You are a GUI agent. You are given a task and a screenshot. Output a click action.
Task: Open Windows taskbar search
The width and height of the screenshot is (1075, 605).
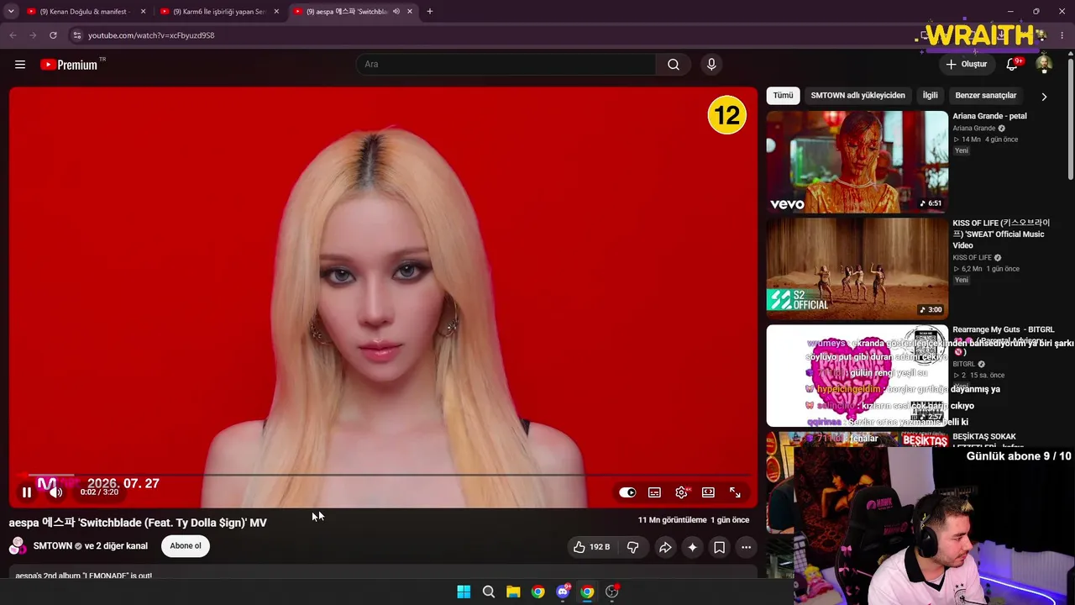[488, 592]
